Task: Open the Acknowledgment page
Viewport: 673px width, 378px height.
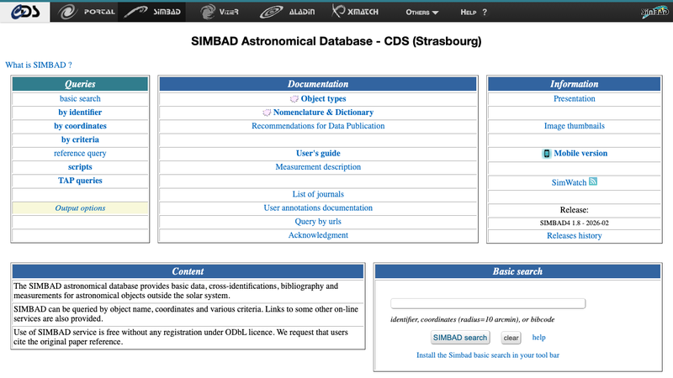Action: [x=318, y=235]
